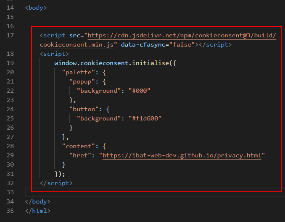Click "background" key on line 25
The width and height of the screenshot is (285, 222).
pyautogui.click(x=98, y=118)
